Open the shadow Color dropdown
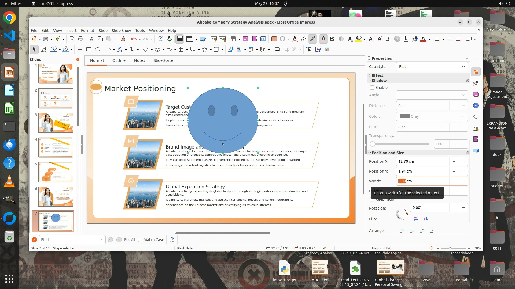Screen dimensions: 515x289 pos(432,116)
